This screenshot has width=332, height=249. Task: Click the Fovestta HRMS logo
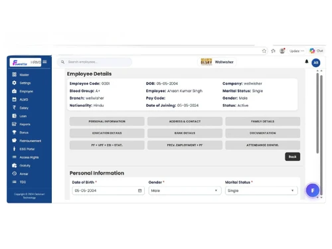(x=25, y=62)
